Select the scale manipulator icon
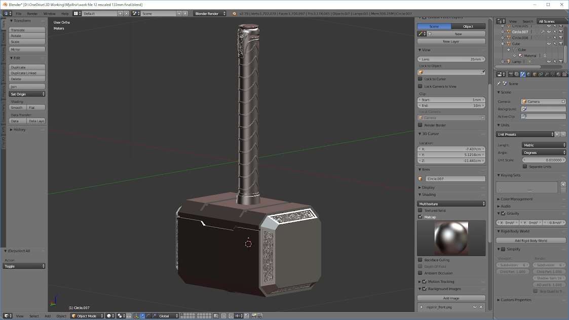The width and height of the screenshot is (569, 320). (154, 315)
